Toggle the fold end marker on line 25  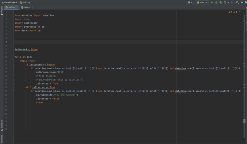[13, 103]
